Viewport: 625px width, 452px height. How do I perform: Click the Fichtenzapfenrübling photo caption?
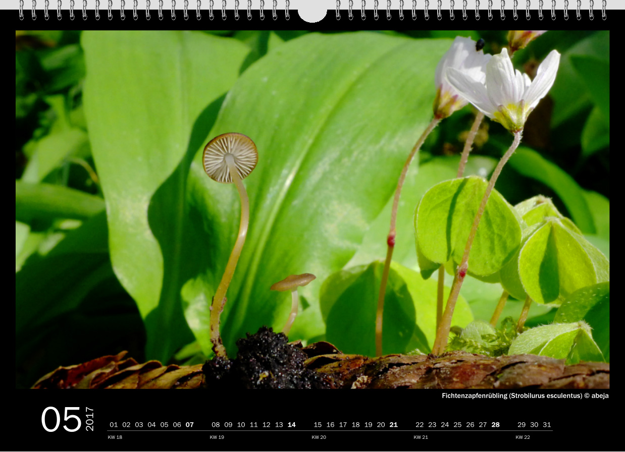click(525, 396)
